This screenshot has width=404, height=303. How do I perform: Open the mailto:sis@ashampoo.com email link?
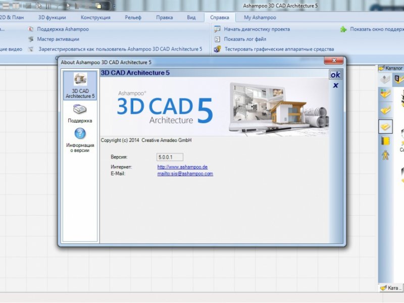(x=185, y=174)
